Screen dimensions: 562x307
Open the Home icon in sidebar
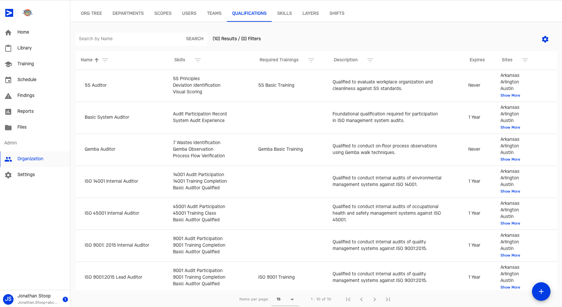click(8, 32)
